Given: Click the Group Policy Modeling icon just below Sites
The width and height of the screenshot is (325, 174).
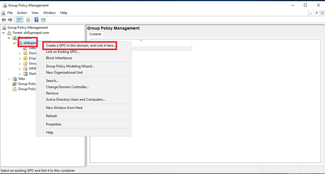Looking at the screenshot, I should point(14,84).
